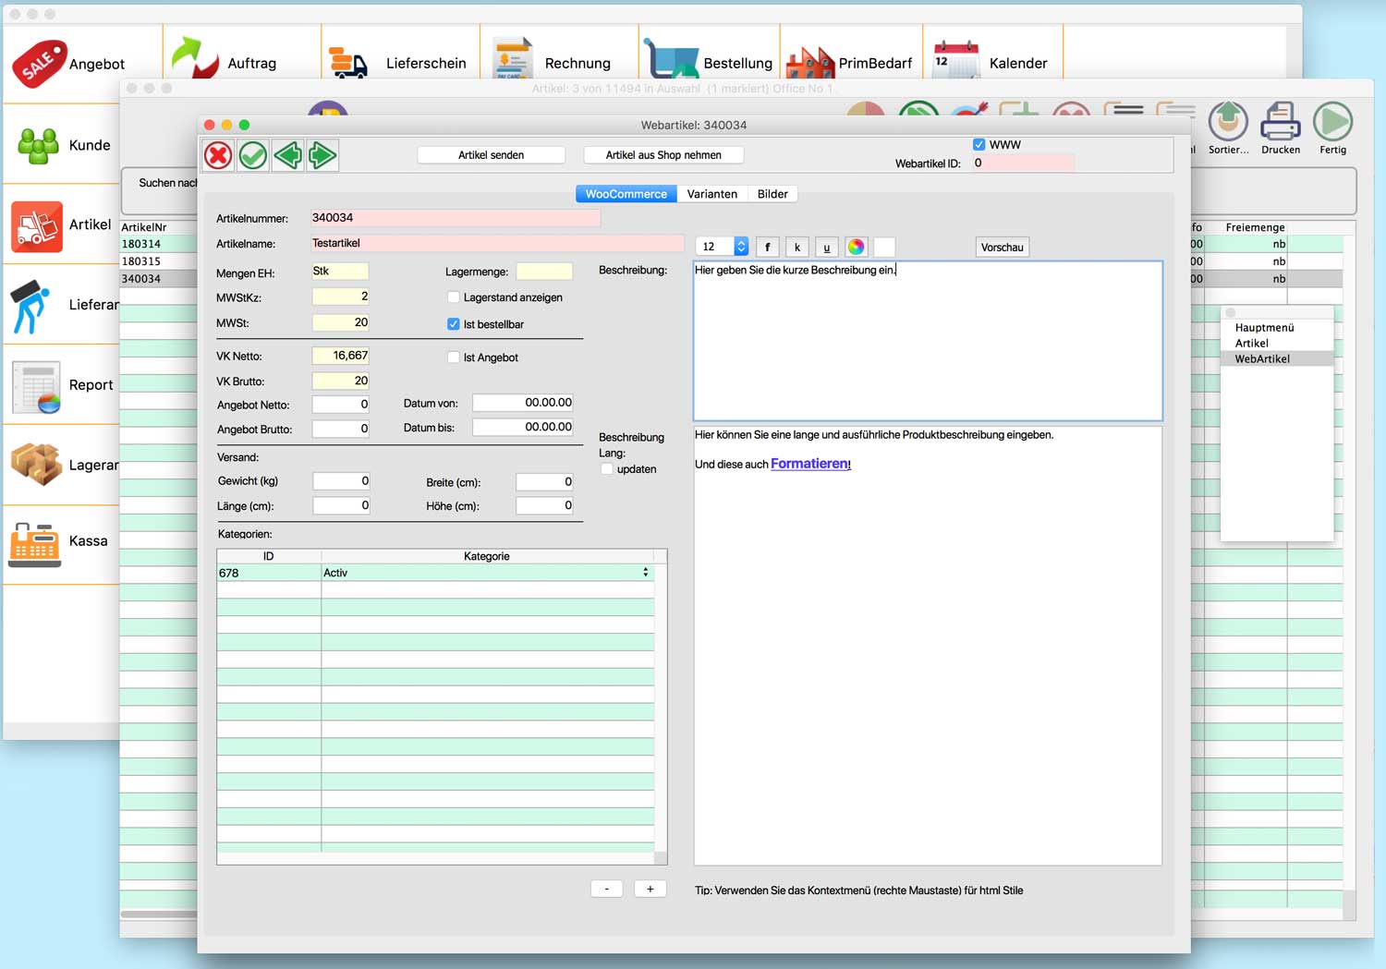The height and width of the screenshot is (969, 1386).
Task: Click Webartikel ID field
Action: [1023, 164]
